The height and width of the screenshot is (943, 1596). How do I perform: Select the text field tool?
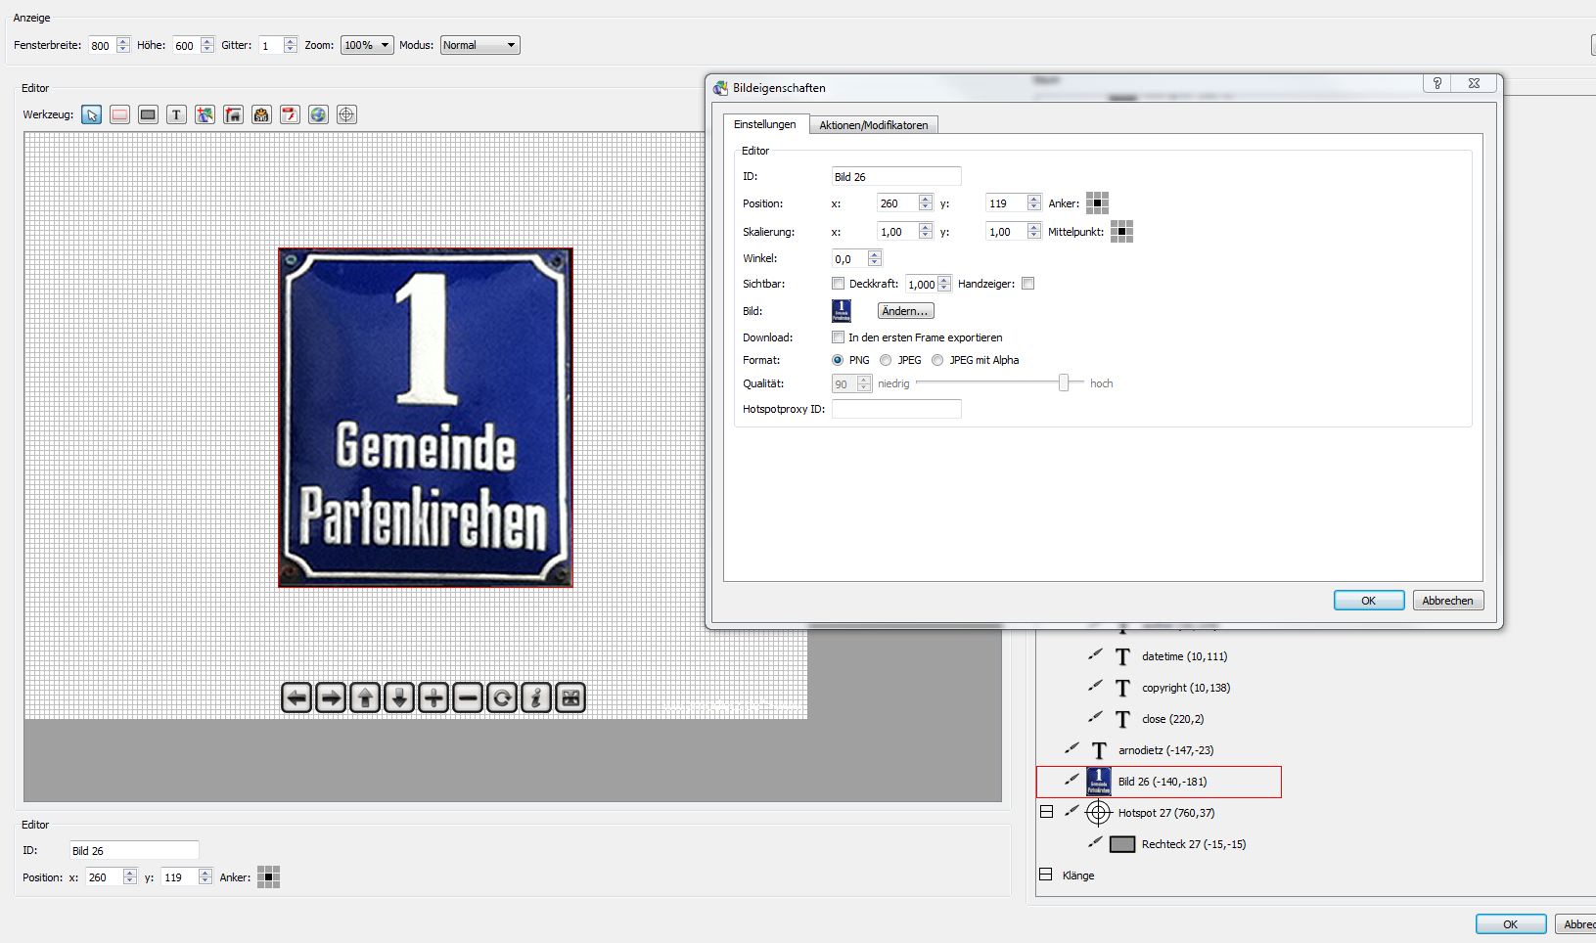point(176,114)
